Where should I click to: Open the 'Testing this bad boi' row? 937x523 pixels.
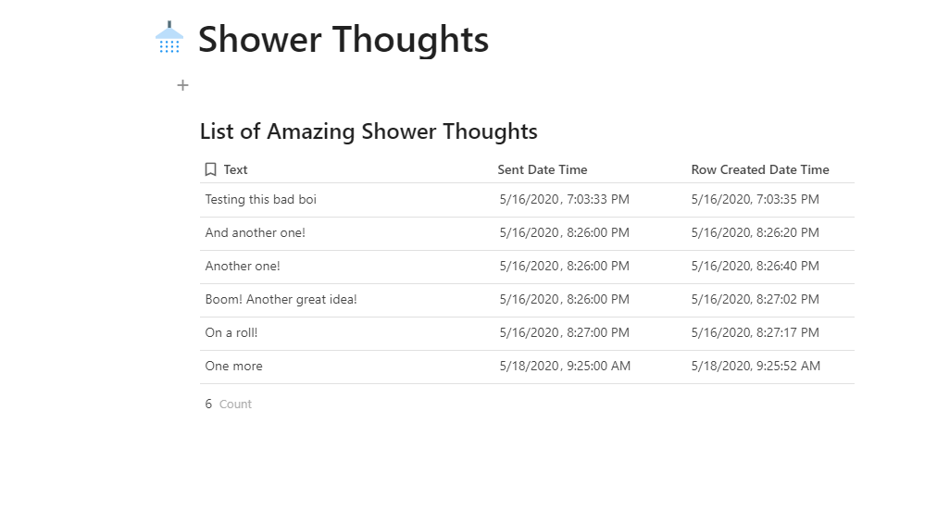(x=261, y=199)
